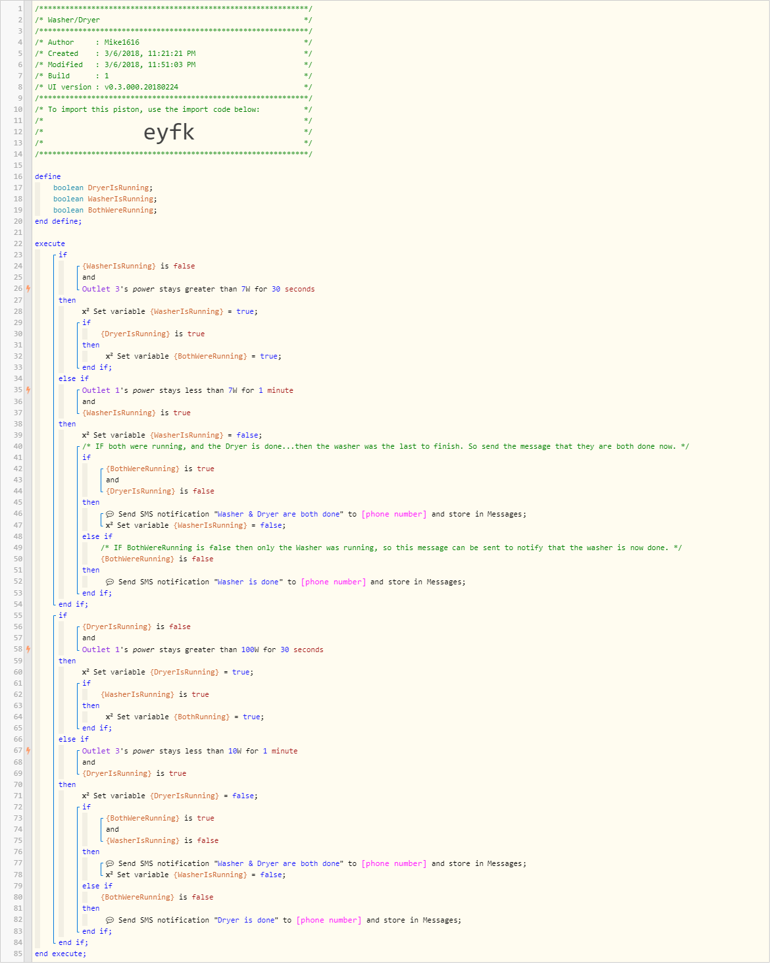This screenshot has width=775, height=968.
Task: Click condition "{WasherIsRunning} is false" on line 24
Action: pyautogui.click(x=139, y=266)
